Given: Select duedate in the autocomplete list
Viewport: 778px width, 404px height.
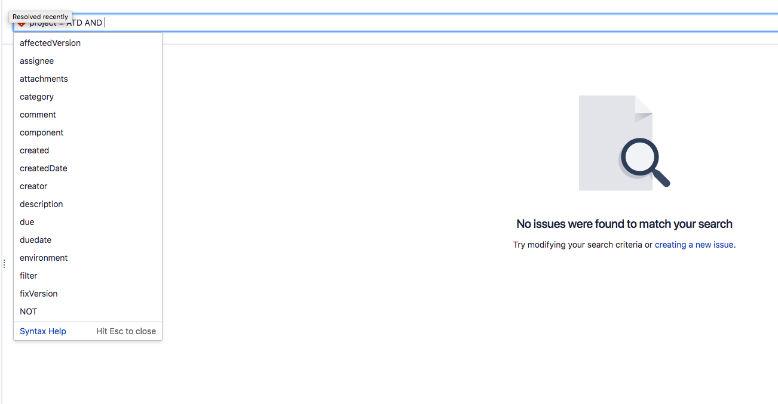Looking at the screenshot, I should tap(88, 240).
